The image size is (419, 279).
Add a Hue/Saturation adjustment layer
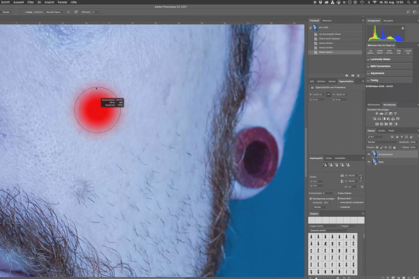374,119
